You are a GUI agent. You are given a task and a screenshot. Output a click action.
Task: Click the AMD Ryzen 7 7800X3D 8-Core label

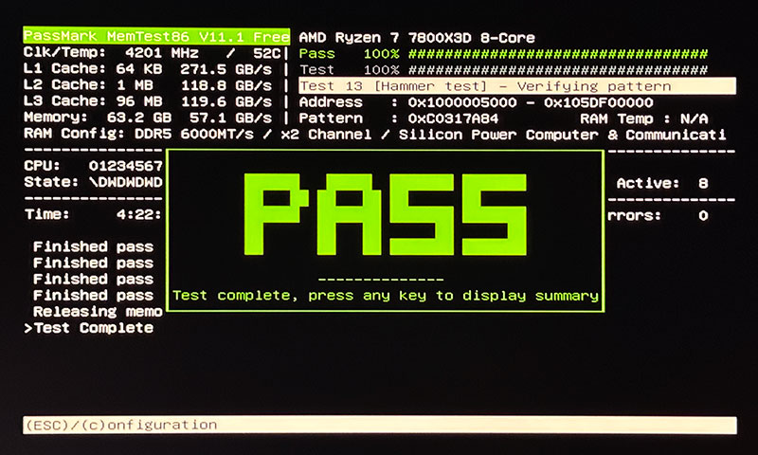pyautogui.click(x=417, y=38)
